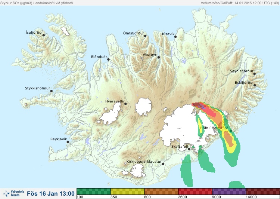This screenshot has width=280, height=199.
Task: Click the Hveravellir marker dot
Action: click(125, 104)
